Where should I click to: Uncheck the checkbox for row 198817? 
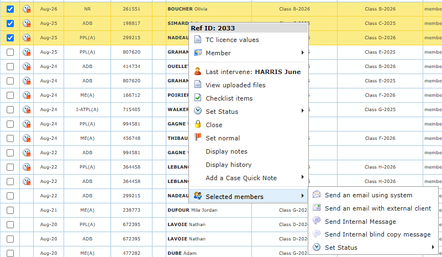pyautogui.click(x=10, y=23)
